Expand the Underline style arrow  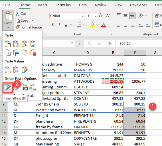click(71, 25)
